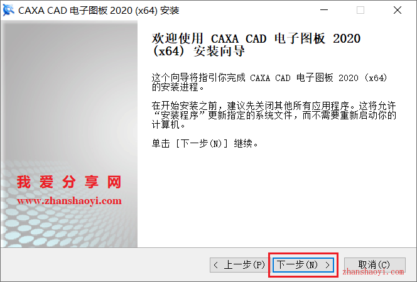Click the red 我爱分享网 banner text
Screen dimensions: 417x282
(x=69, y=182)
